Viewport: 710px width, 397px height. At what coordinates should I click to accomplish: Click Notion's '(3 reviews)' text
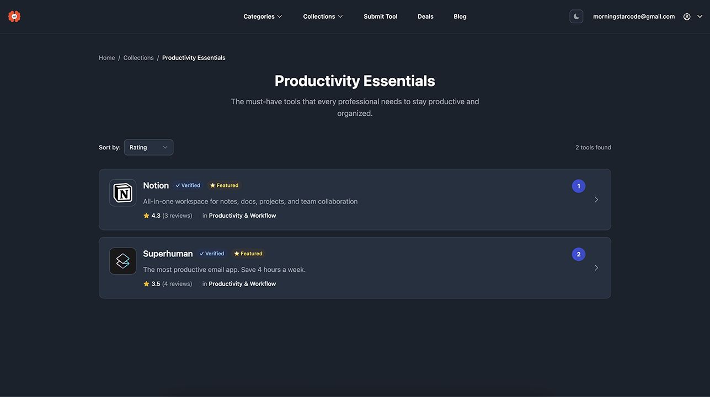(x=177, y=216)
